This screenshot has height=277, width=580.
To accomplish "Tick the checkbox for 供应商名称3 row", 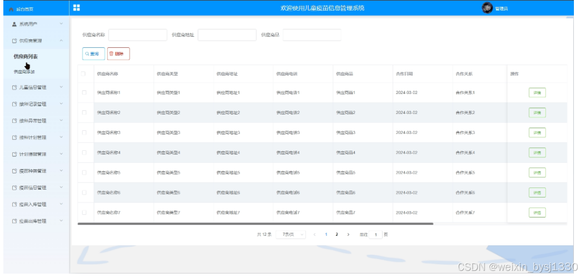I will [85, 132].
